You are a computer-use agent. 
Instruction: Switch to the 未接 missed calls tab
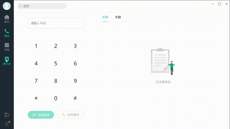[118, 17]
